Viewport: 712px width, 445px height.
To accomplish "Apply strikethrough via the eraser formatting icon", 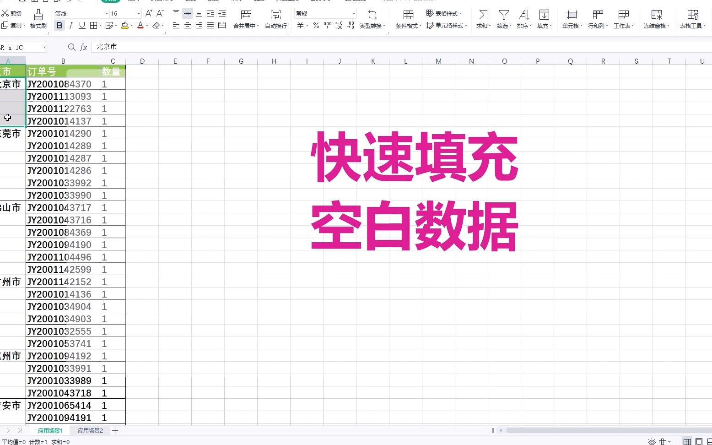I will tap(156, 26).
